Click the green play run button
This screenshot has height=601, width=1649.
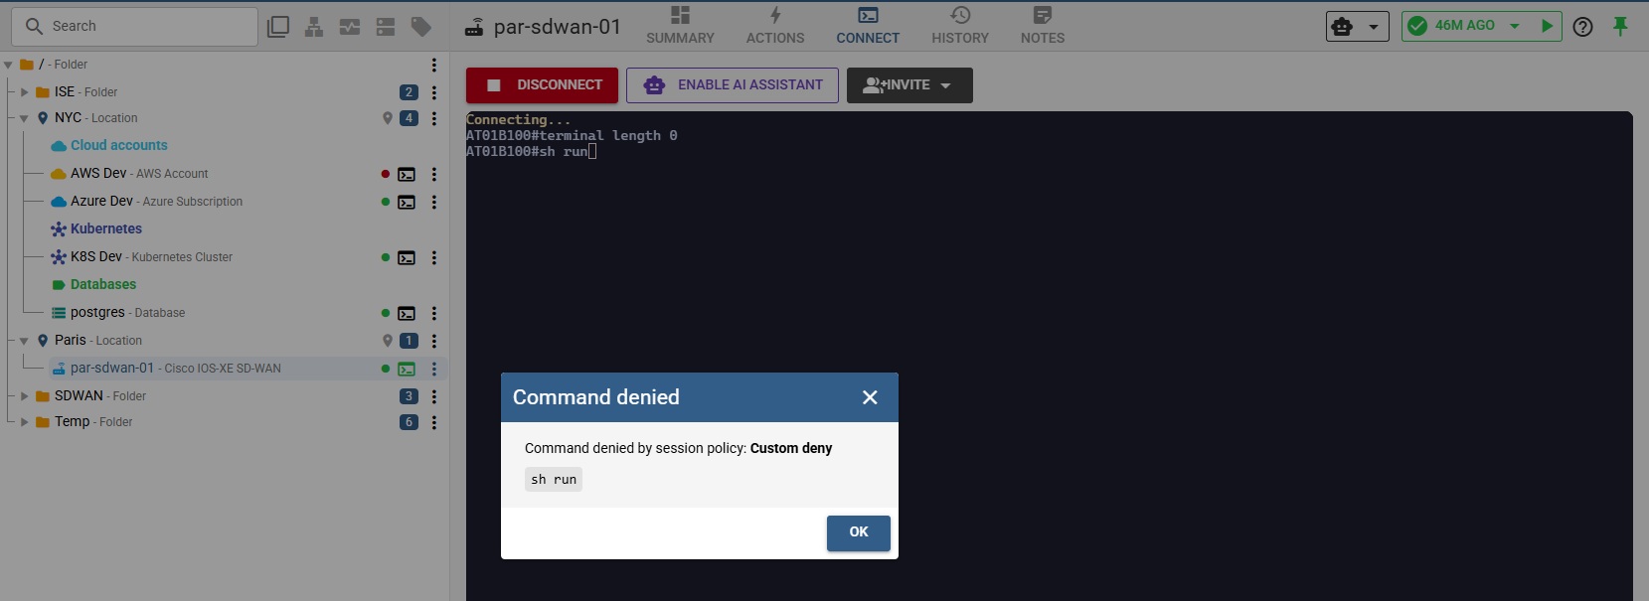click(x=1547, y=27)
